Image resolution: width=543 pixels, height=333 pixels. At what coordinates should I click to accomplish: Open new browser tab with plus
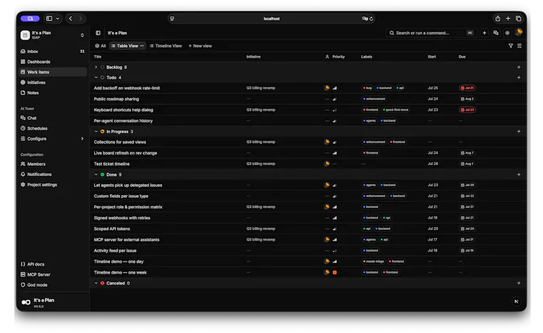click(x=508, y=18)
